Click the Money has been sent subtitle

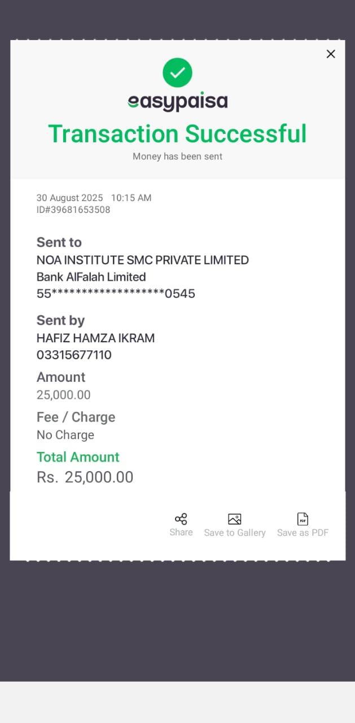(x=177, y=156)
